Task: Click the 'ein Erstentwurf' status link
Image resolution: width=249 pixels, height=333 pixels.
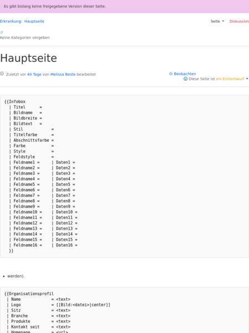Action: tap(230, 79)
